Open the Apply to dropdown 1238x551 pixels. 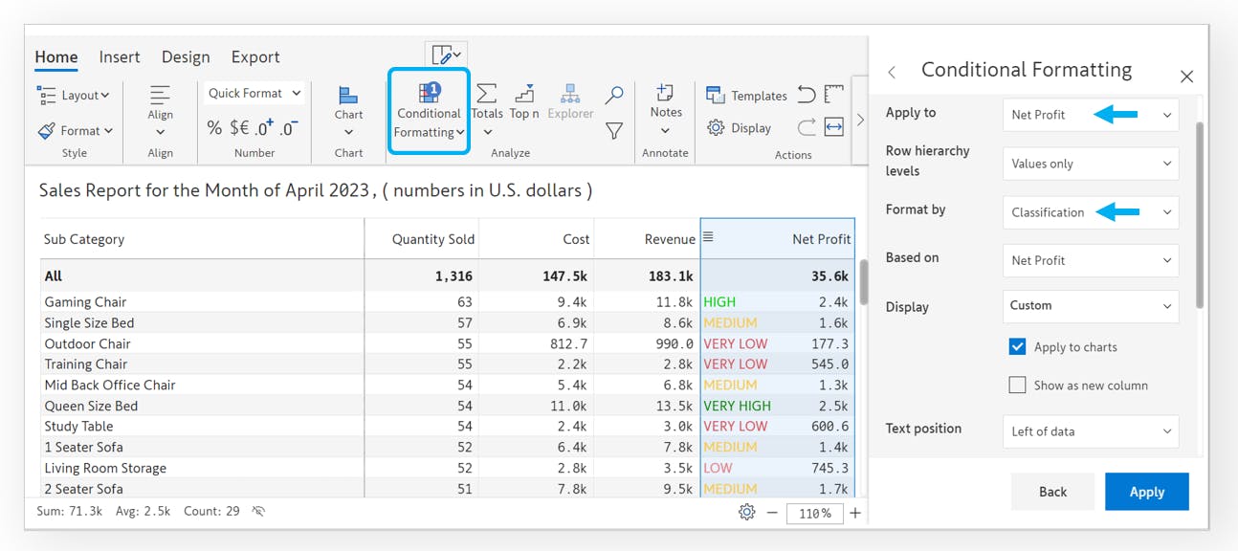[x=1091, y=115]
